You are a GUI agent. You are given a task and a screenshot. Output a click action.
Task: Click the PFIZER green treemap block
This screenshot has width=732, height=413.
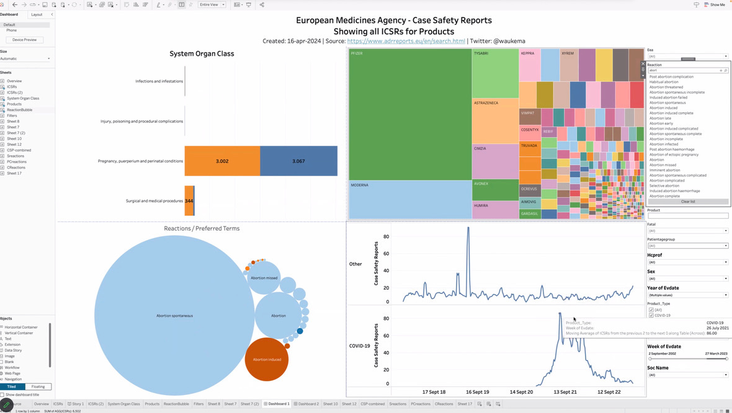pos(410,114)
